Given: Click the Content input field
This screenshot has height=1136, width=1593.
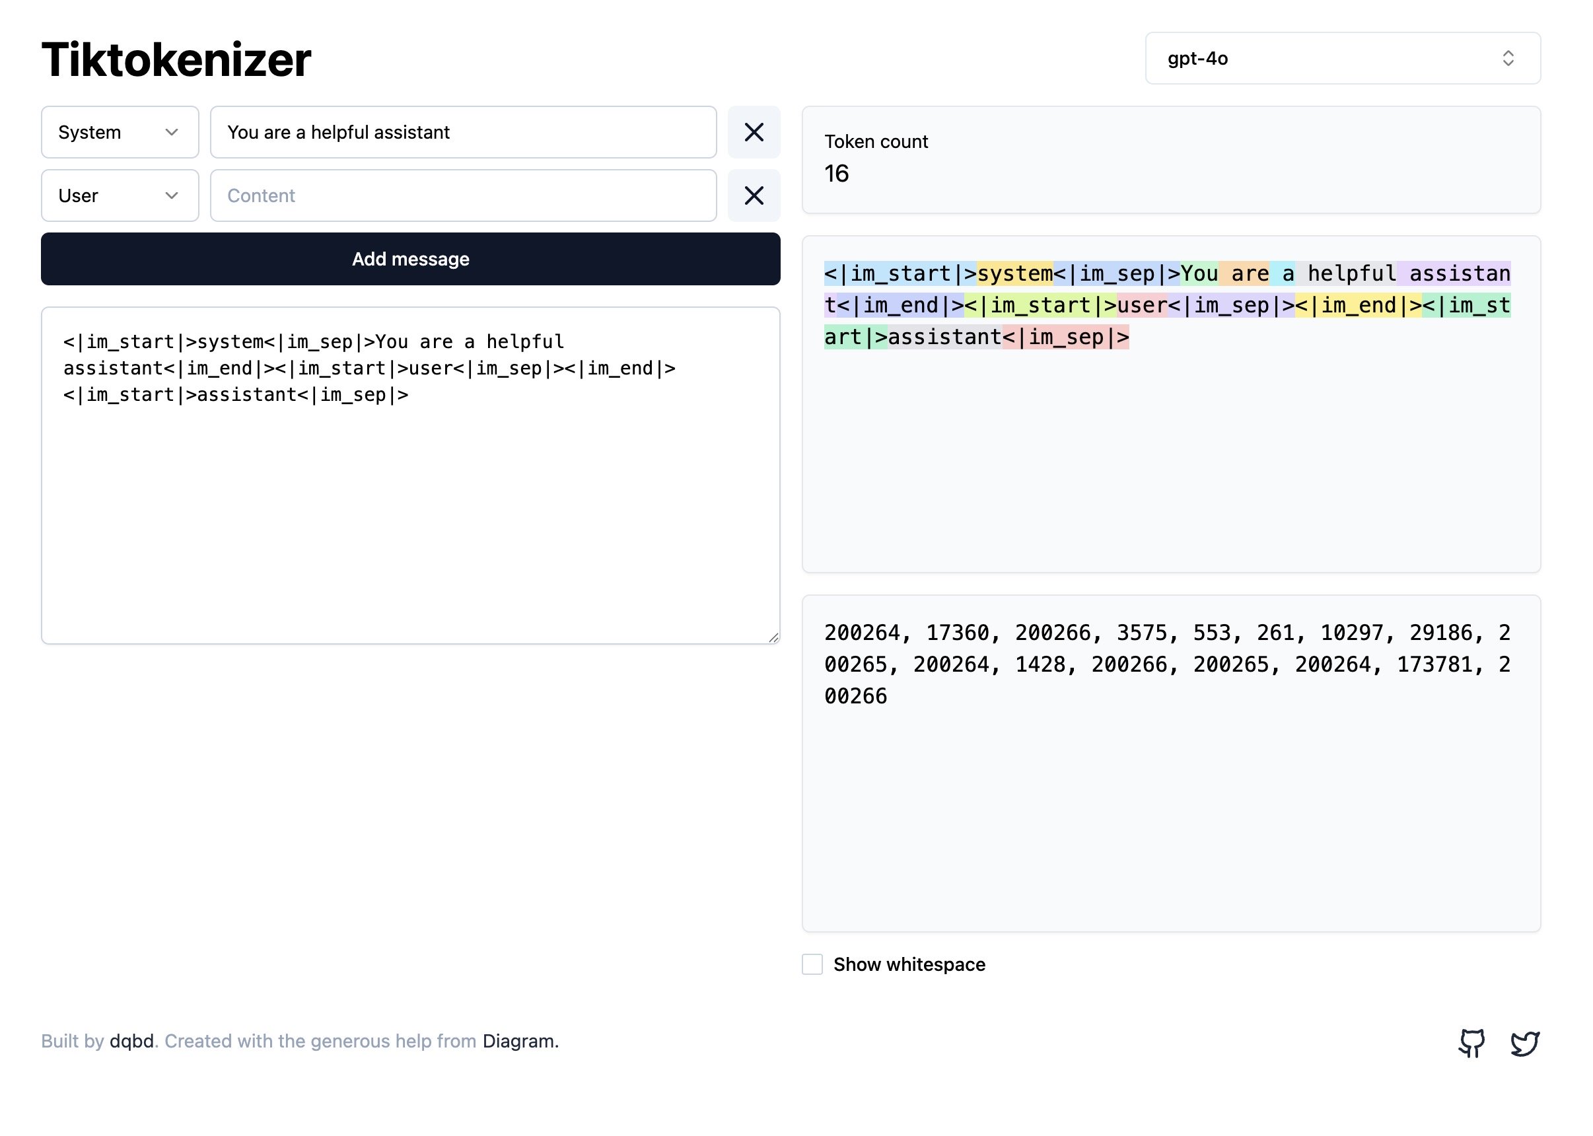Looking at the screenshot, I should (463, 196).
